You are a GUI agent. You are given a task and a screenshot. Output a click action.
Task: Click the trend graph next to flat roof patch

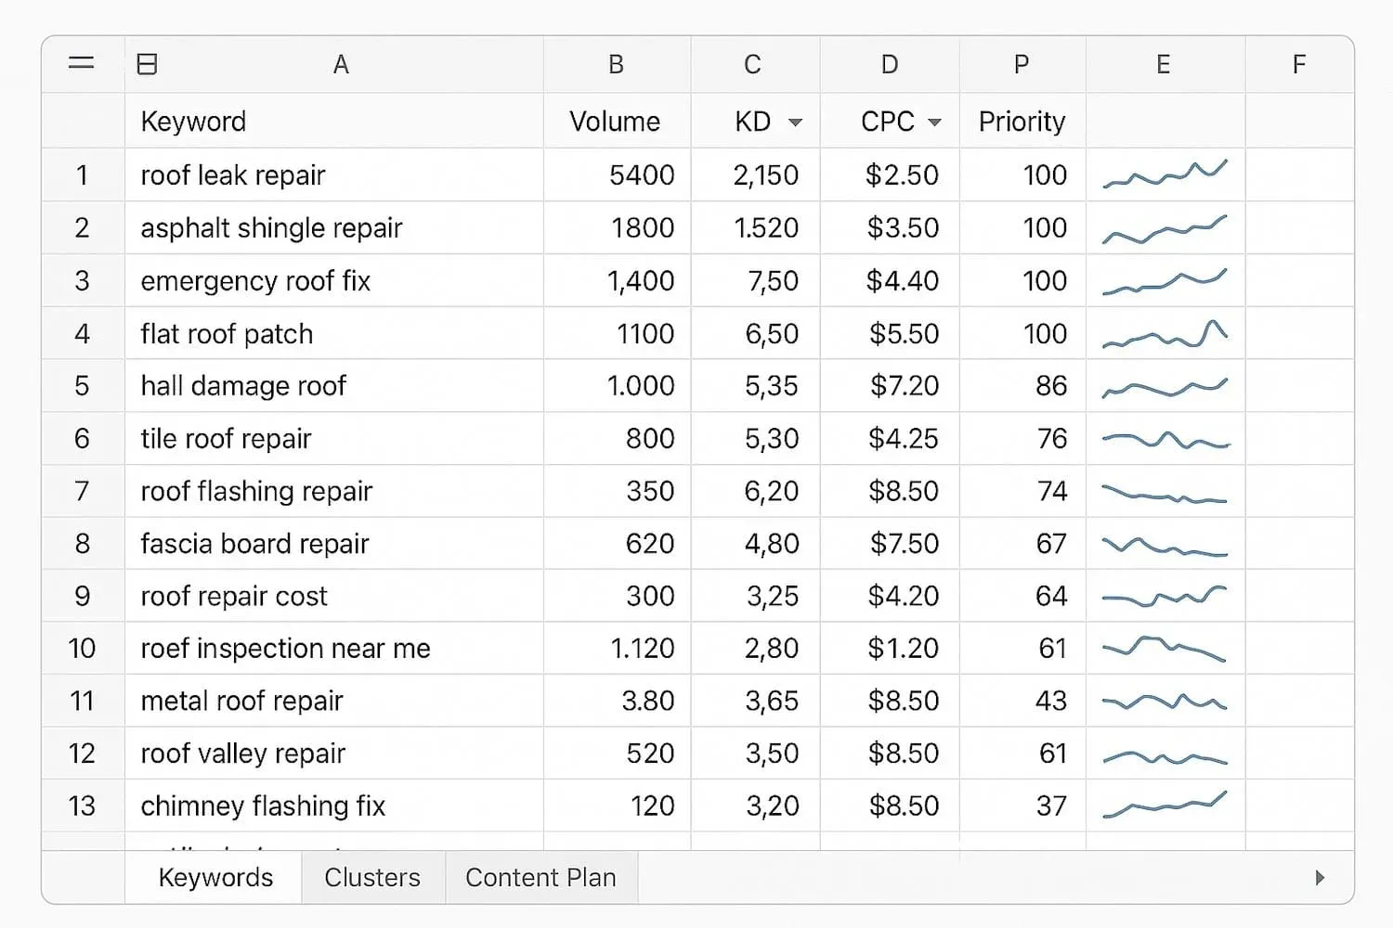coord(1164,333)
